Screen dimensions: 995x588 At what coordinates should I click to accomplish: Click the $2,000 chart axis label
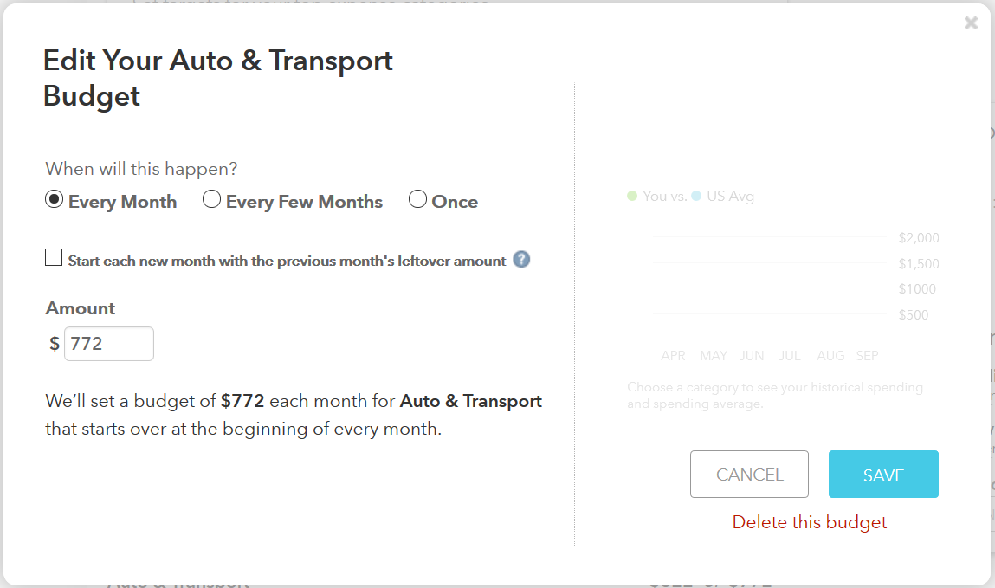click(919, 238)
